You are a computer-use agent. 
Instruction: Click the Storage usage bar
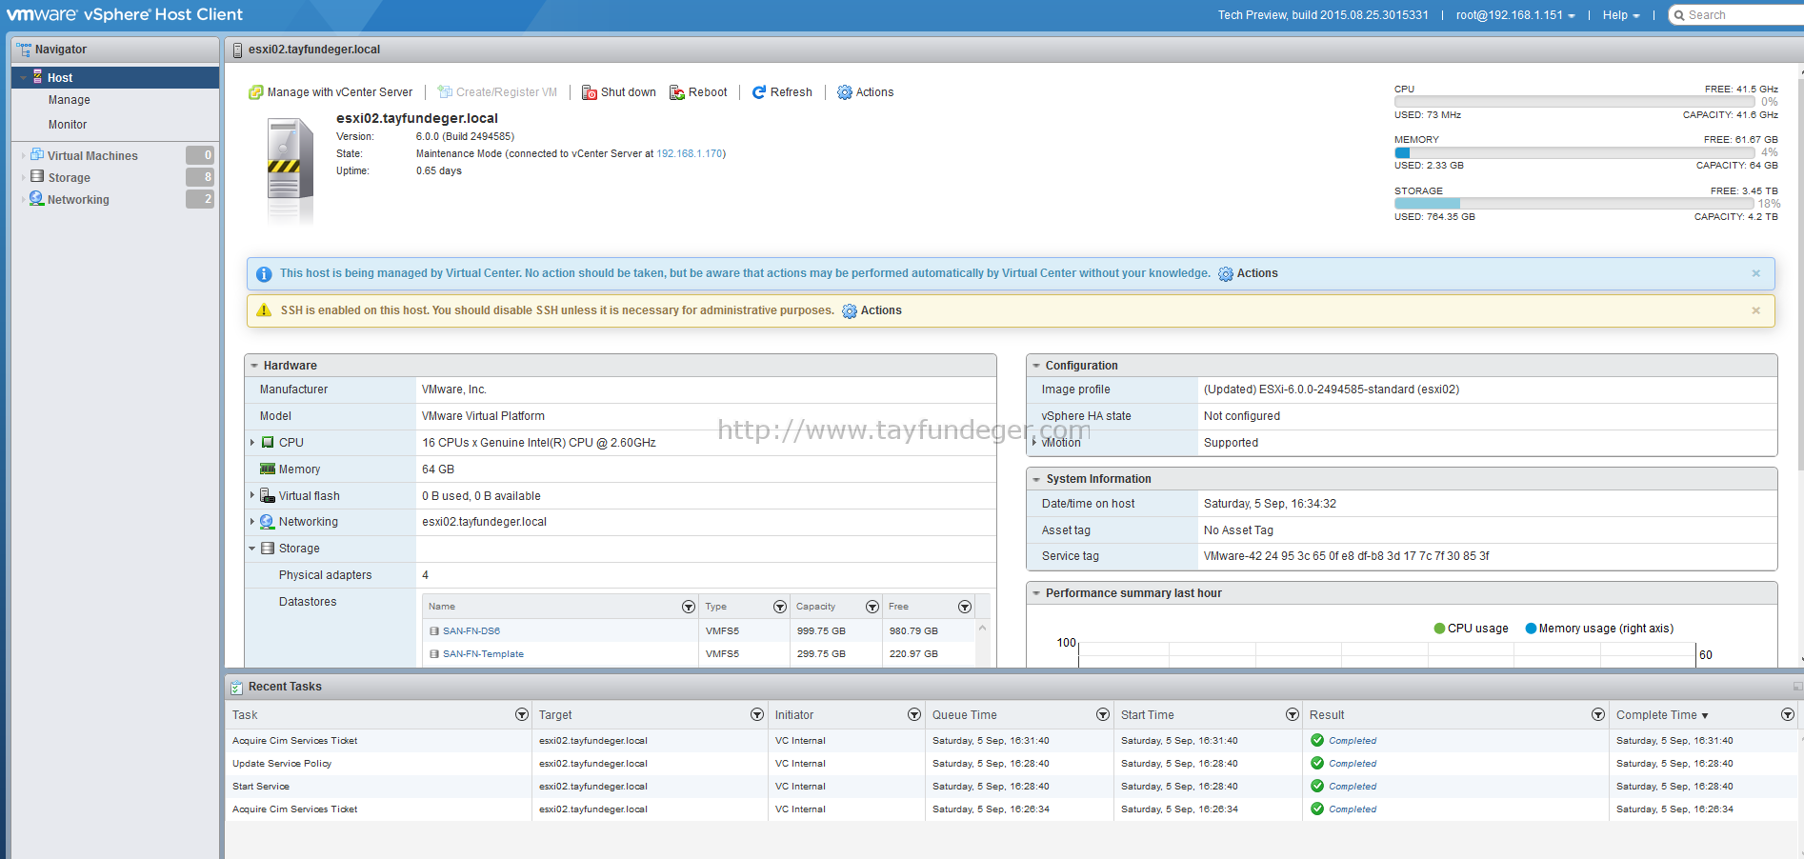coord(1576,203)
